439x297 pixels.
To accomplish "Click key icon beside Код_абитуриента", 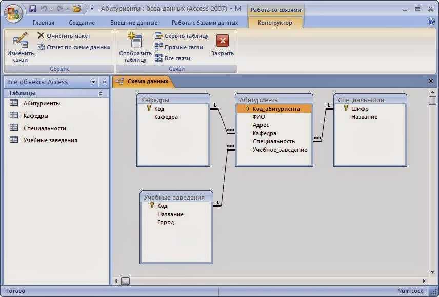I will tap(248, 108).
